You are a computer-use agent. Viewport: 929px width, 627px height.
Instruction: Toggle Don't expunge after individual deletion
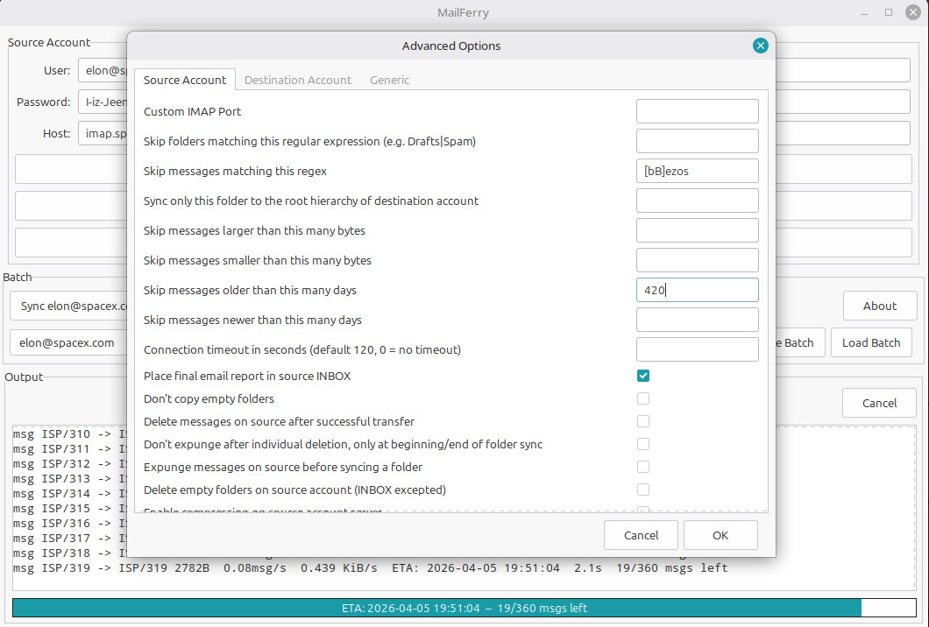click(x=642, y=444)
